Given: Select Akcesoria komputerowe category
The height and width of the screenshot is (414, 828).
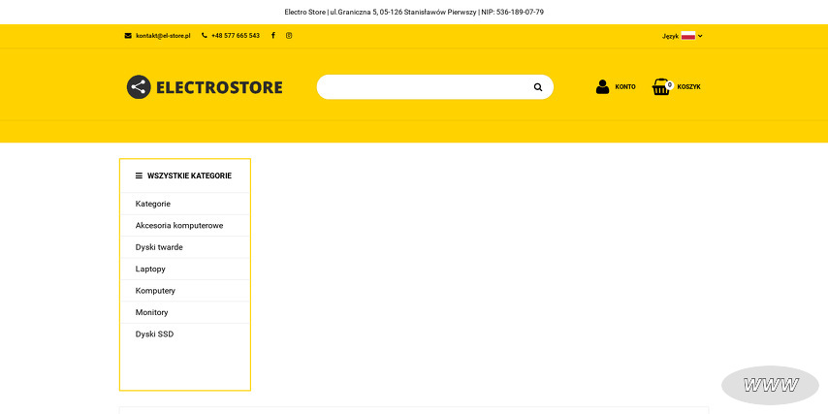Looking at the screenshot, I should tap(179, 225).
